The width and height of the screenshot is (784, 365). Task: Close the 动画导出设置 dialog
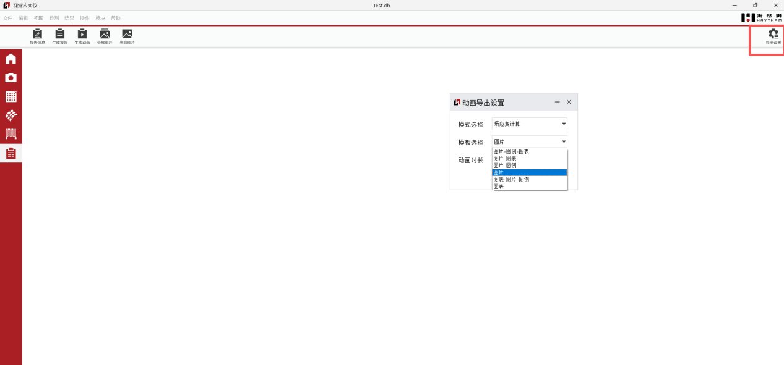[569, 102]
